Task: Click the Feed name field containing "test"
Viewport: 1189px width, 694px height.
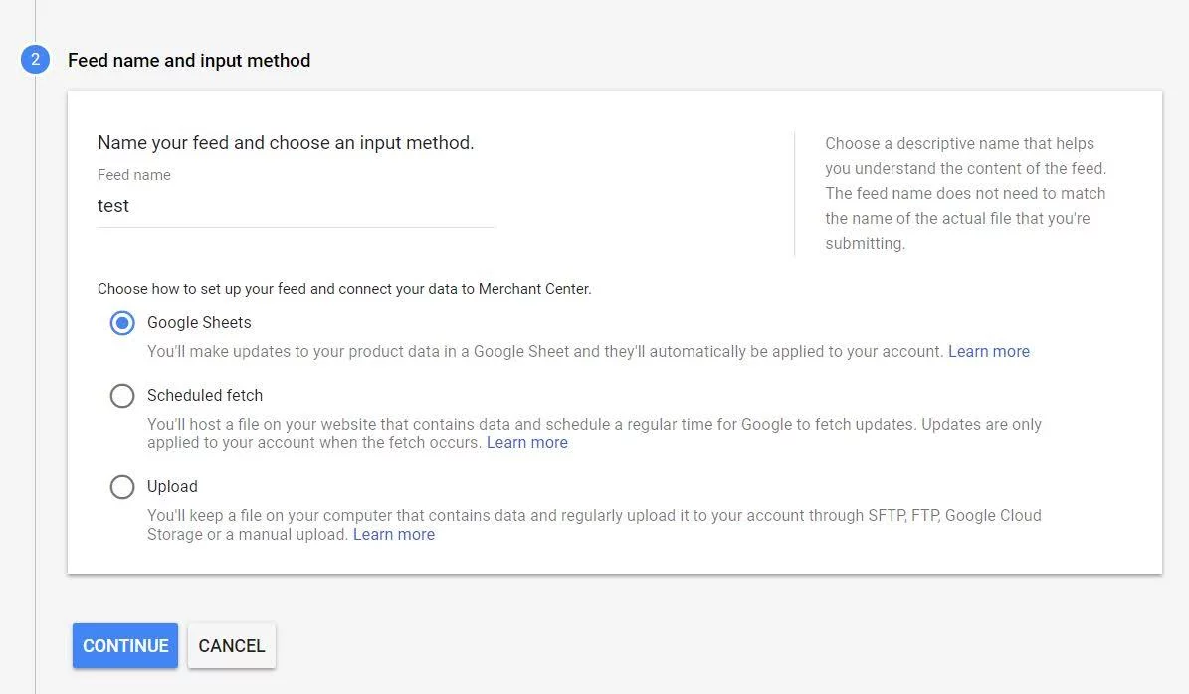Action: [296, 206]
